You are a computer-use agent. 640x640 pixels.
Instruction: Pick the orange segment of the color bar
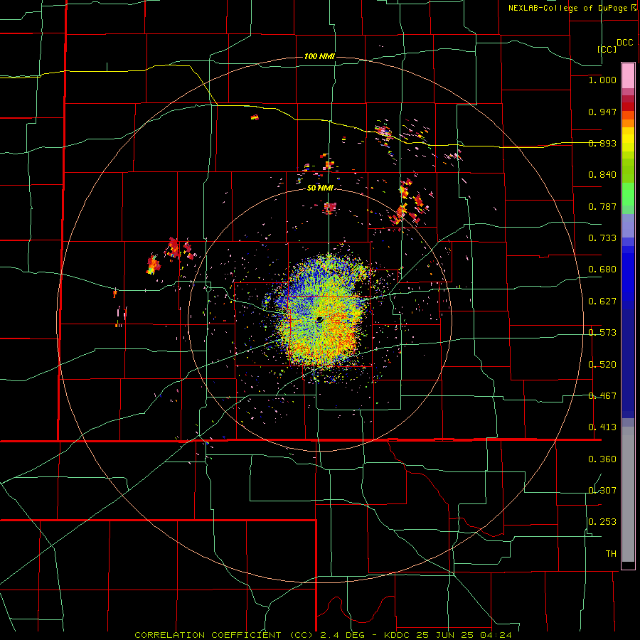(x=628, y=123)
